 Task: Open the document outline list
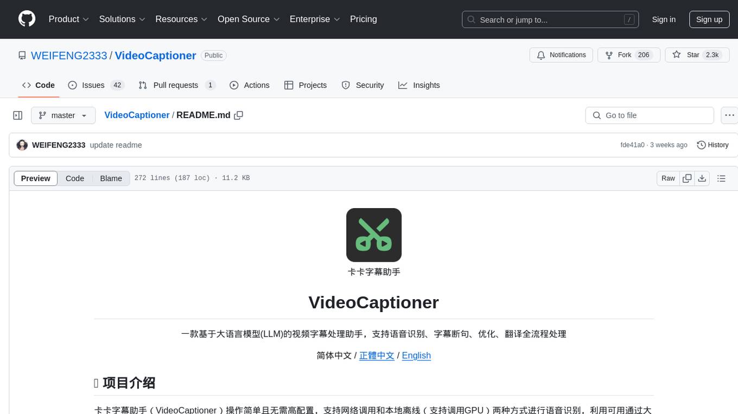click(x=721, y=178)
